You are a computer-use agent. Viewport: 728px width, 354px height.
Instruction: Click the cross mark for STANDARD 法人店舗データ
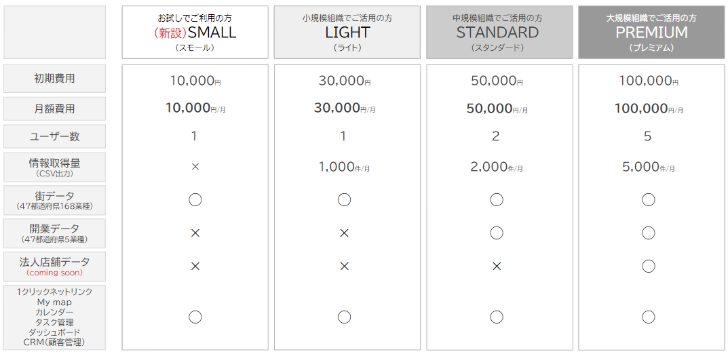click(497, 267)
